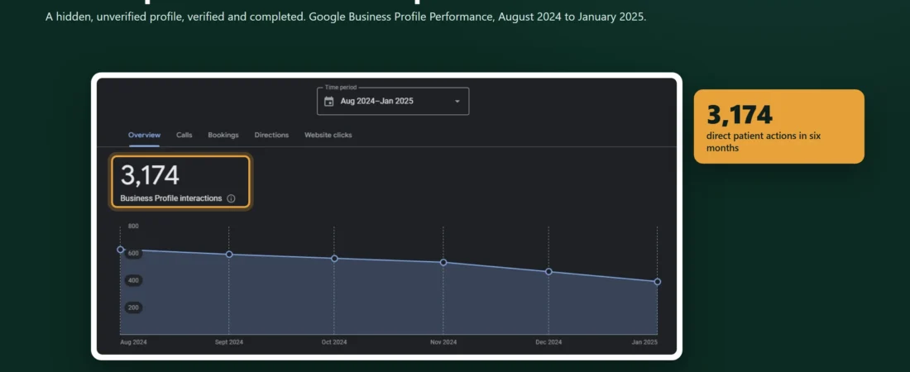Click the calendar icon in Time period
This screenshot has width=910, height=372.
click(x=329, y=102)
